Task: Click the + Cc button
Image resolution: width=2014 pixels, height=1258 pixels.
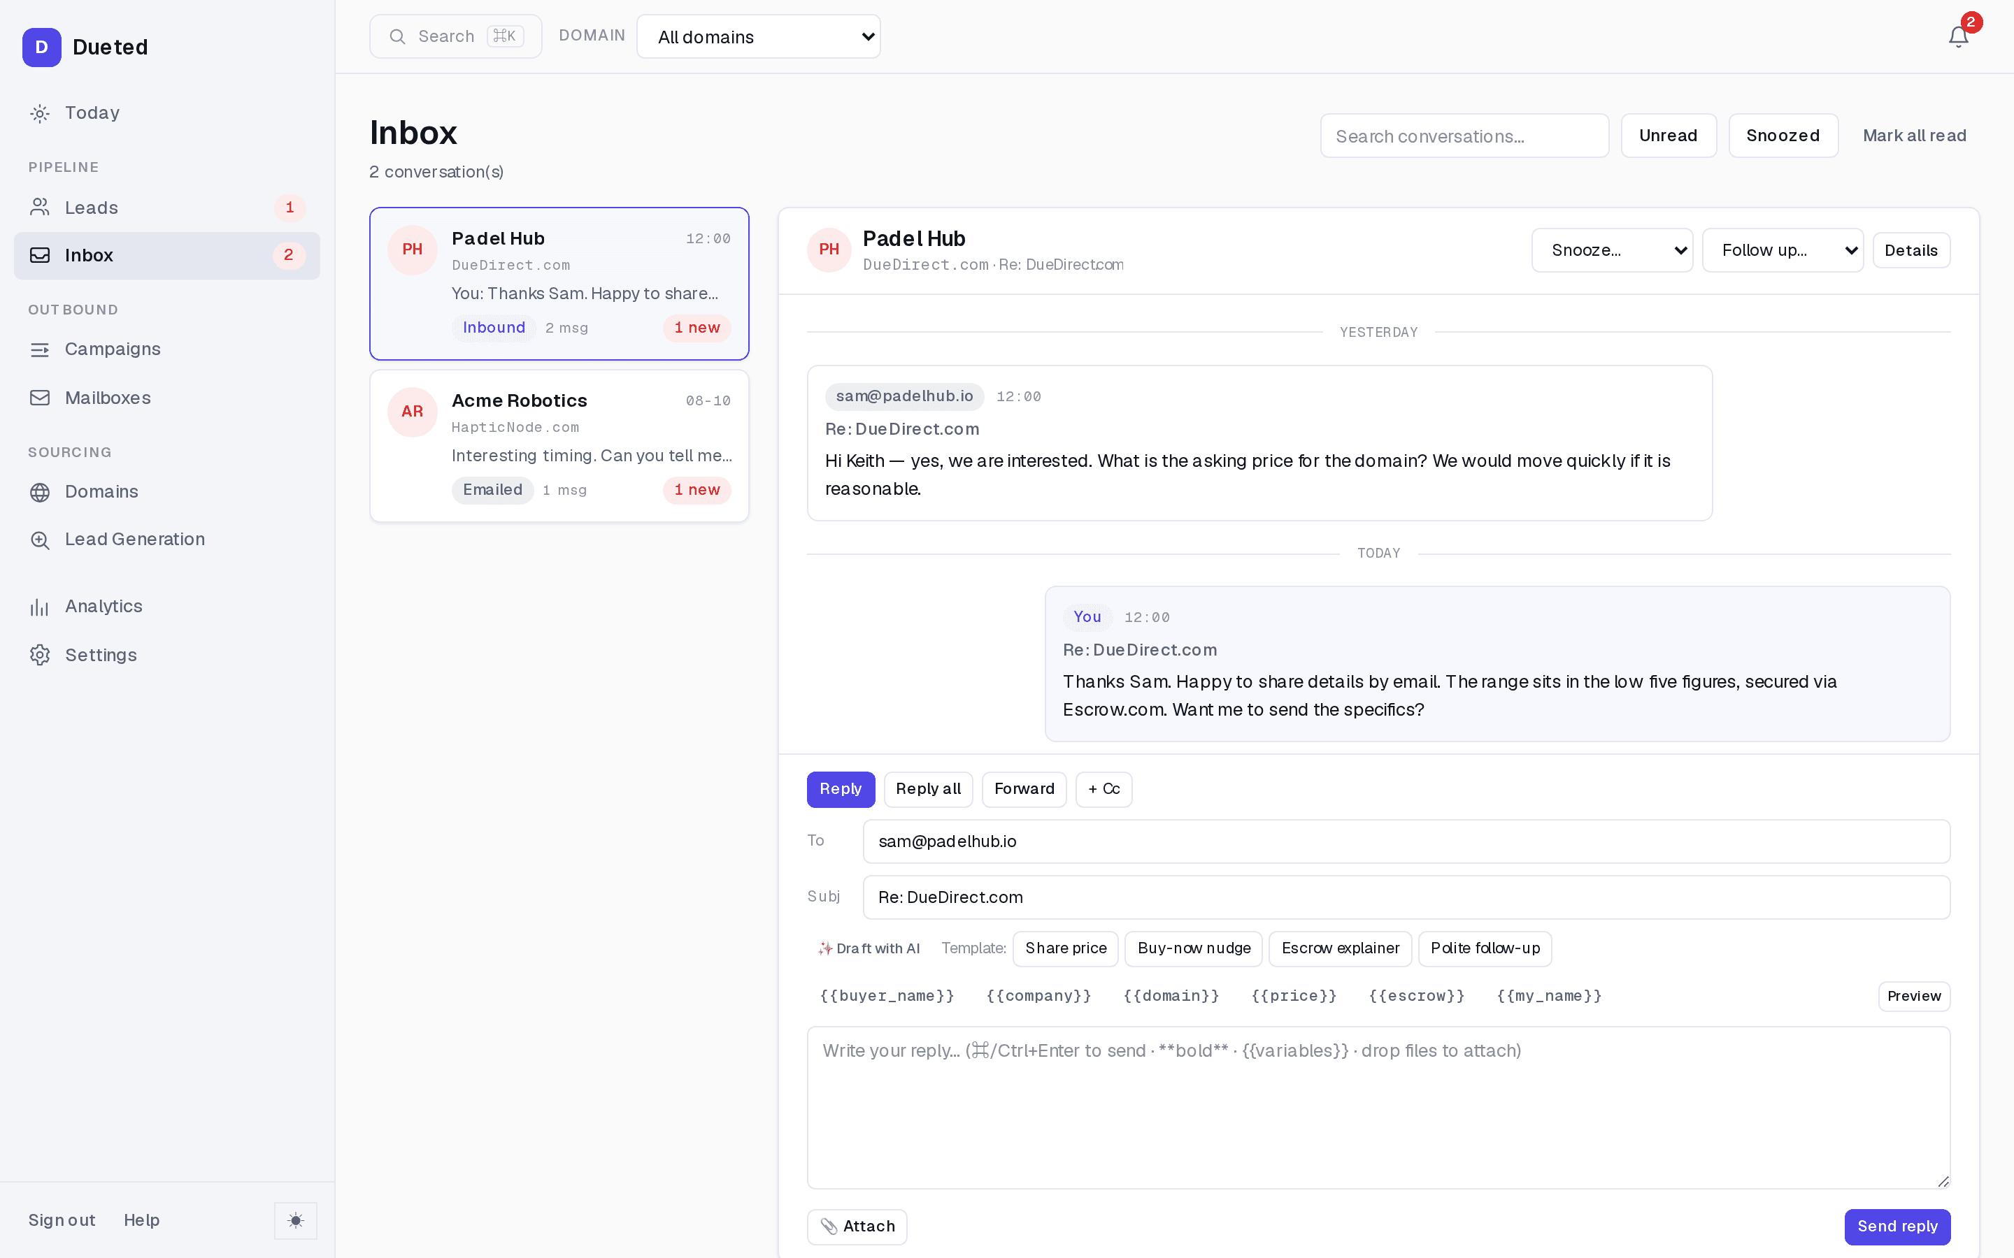Action: (x=1104, y=789)
